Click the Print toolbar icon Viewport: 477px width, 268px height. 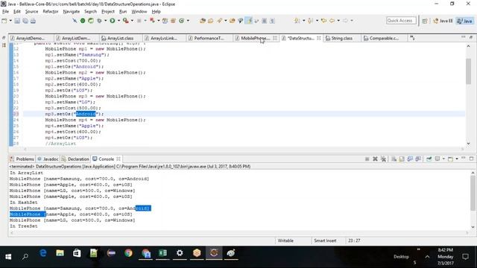click(x=33, y=21)
